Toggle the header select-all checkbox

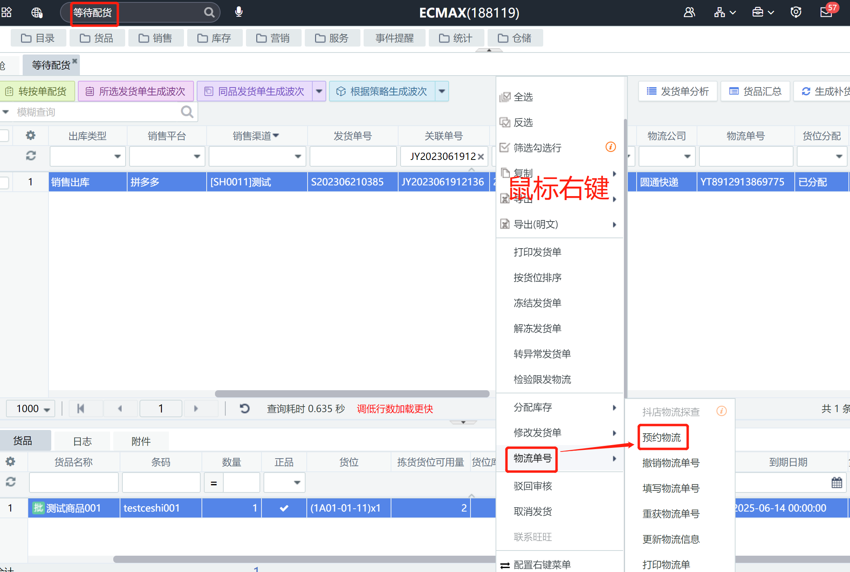tap(4, 136)
